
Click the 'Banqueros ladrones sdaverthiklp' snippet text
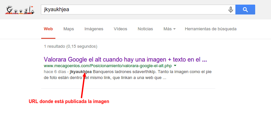[124, 72]
